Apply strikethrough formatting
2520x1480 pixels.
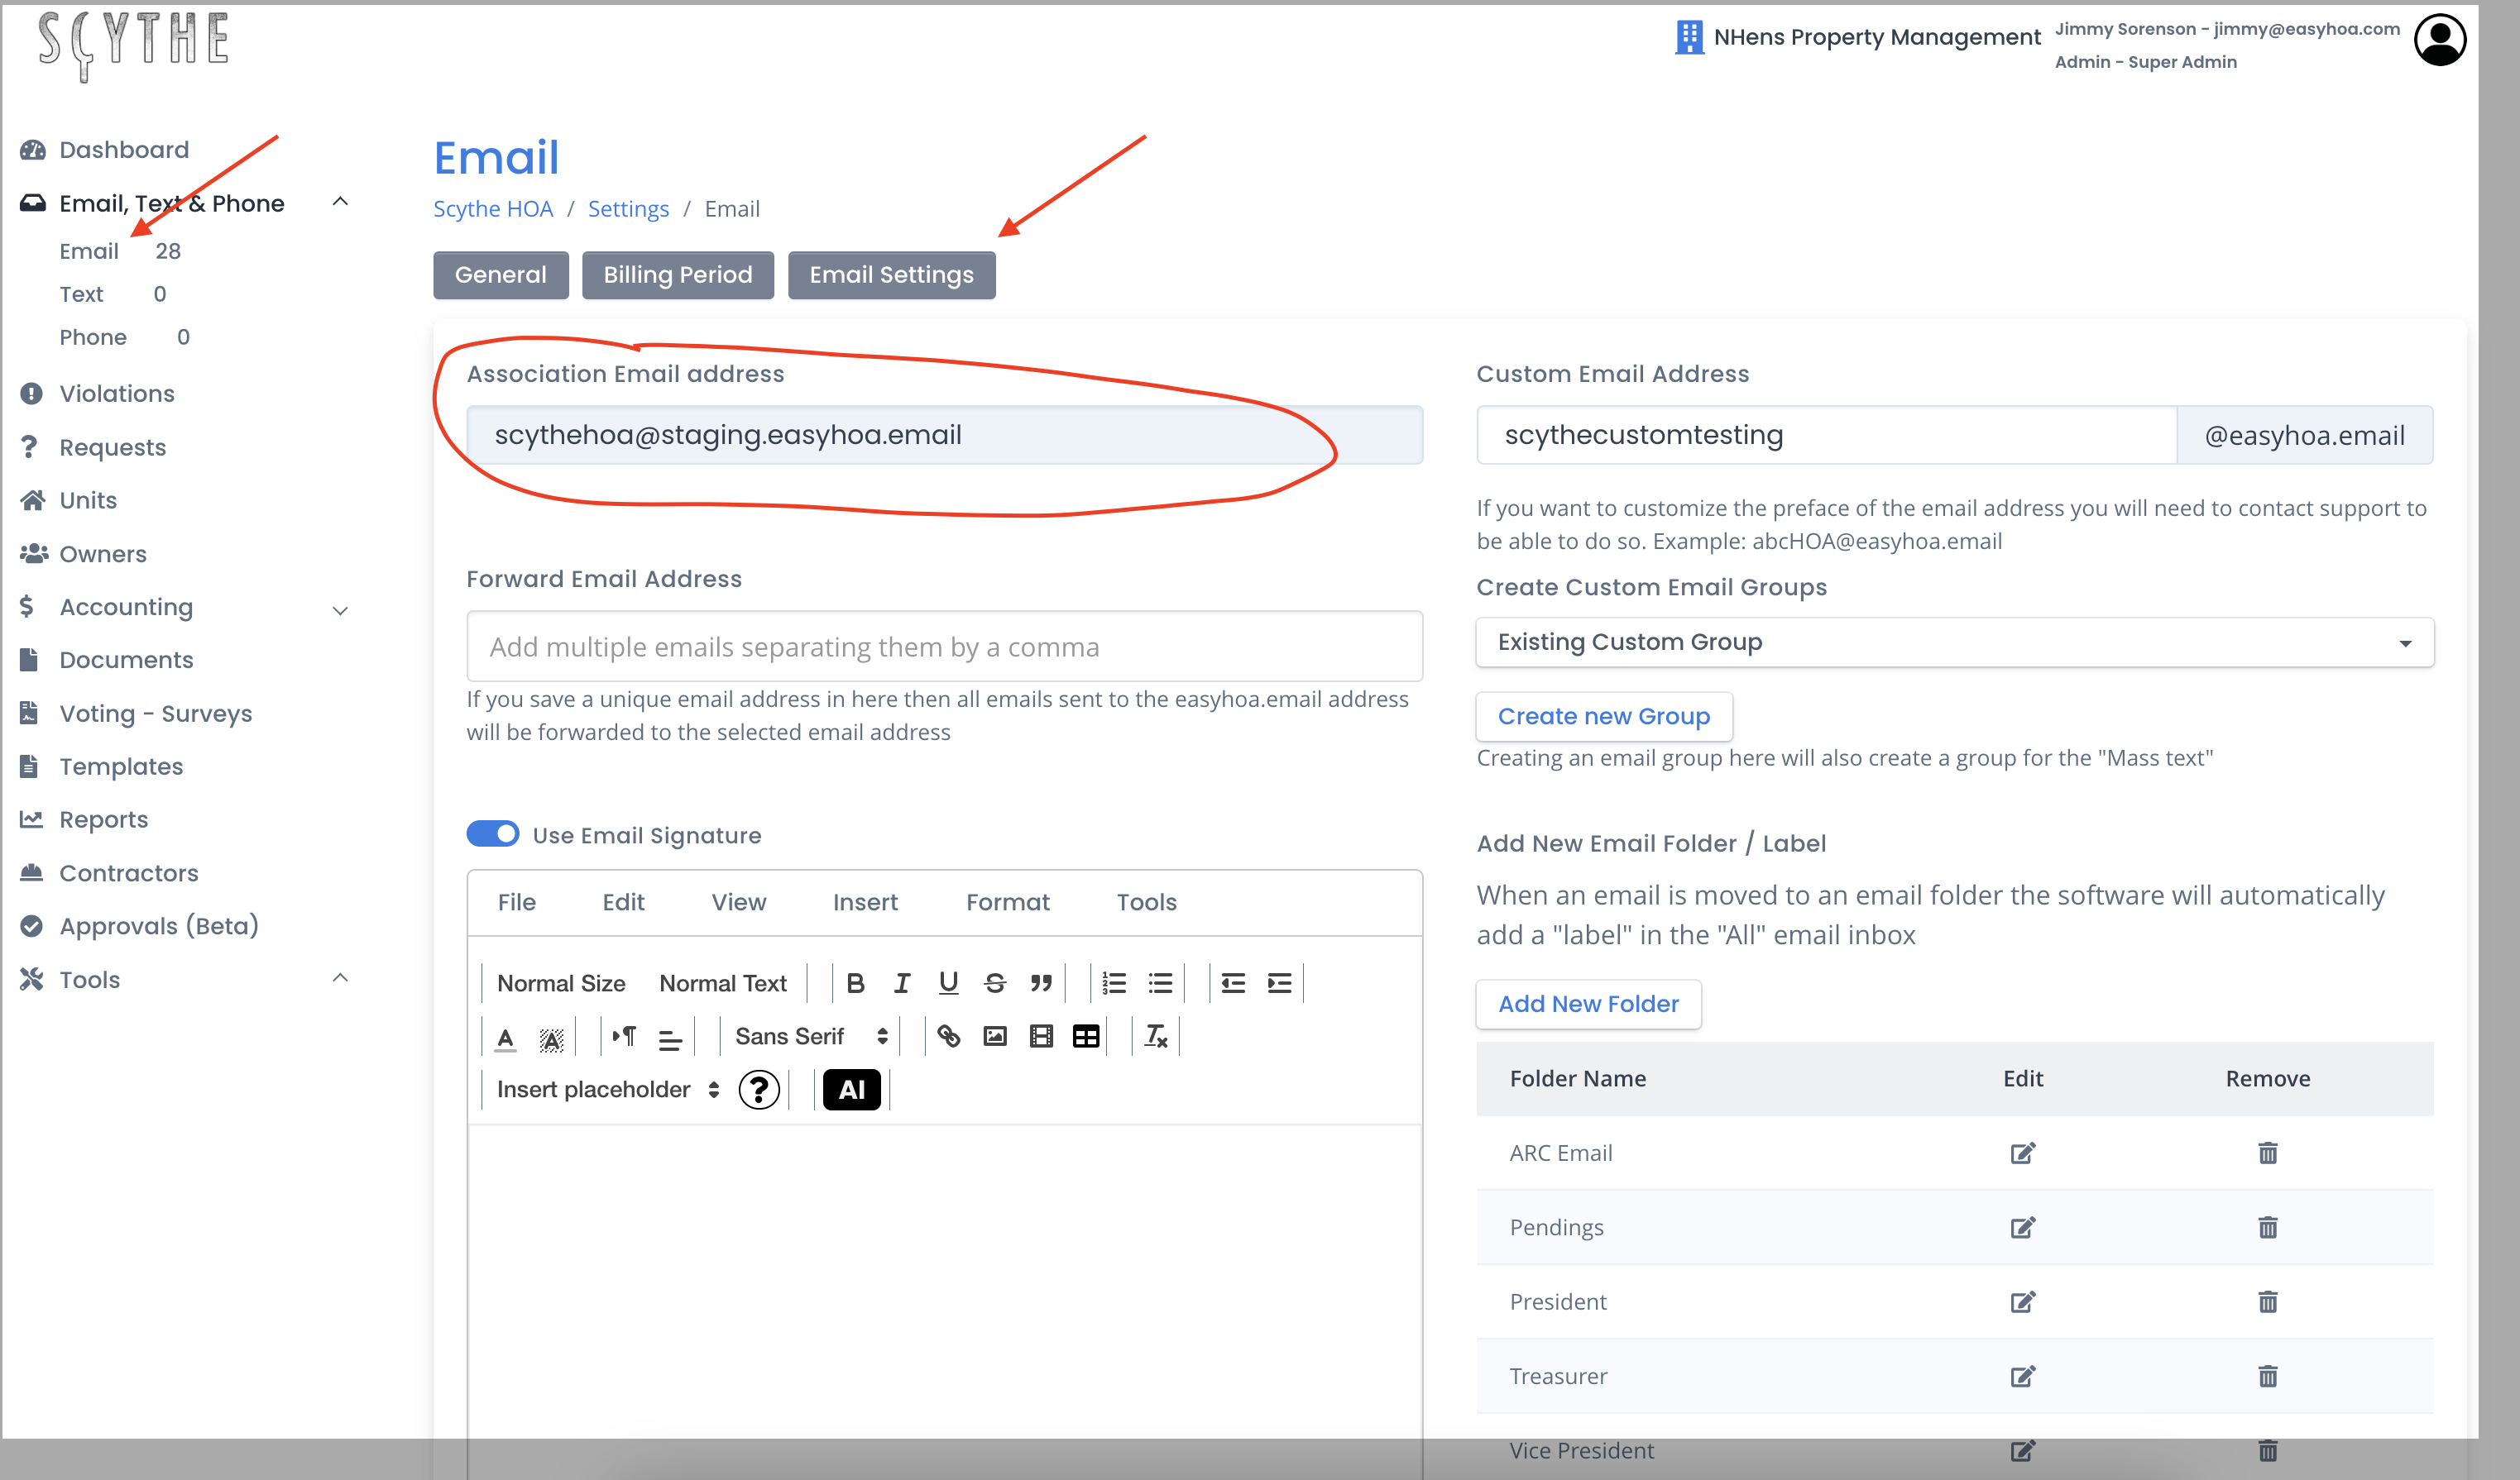[x=994, y=983]
